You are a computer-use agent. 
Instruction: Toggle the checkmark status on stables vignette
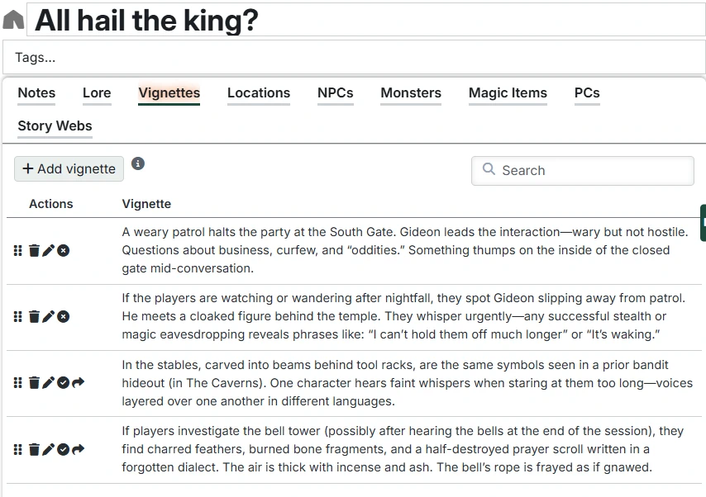coord(63,382)
